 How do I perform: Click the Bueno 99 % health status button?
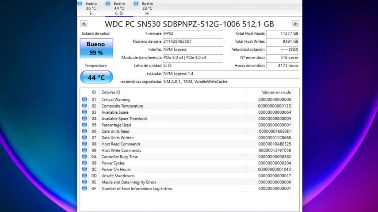click(x=96, y=48)
